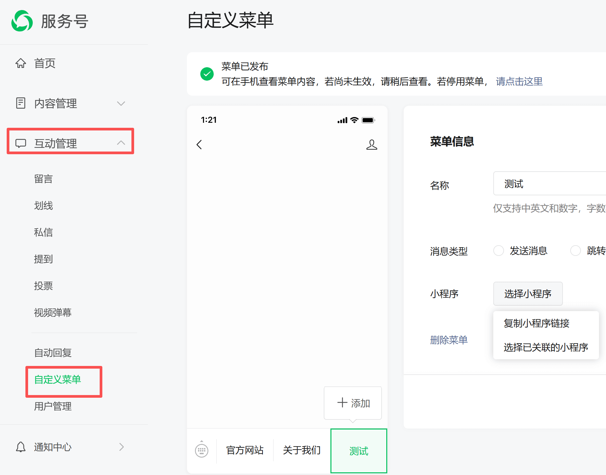Click the keyboard icon in phone menu bar

pyautogui.click(x=202, y=450)
